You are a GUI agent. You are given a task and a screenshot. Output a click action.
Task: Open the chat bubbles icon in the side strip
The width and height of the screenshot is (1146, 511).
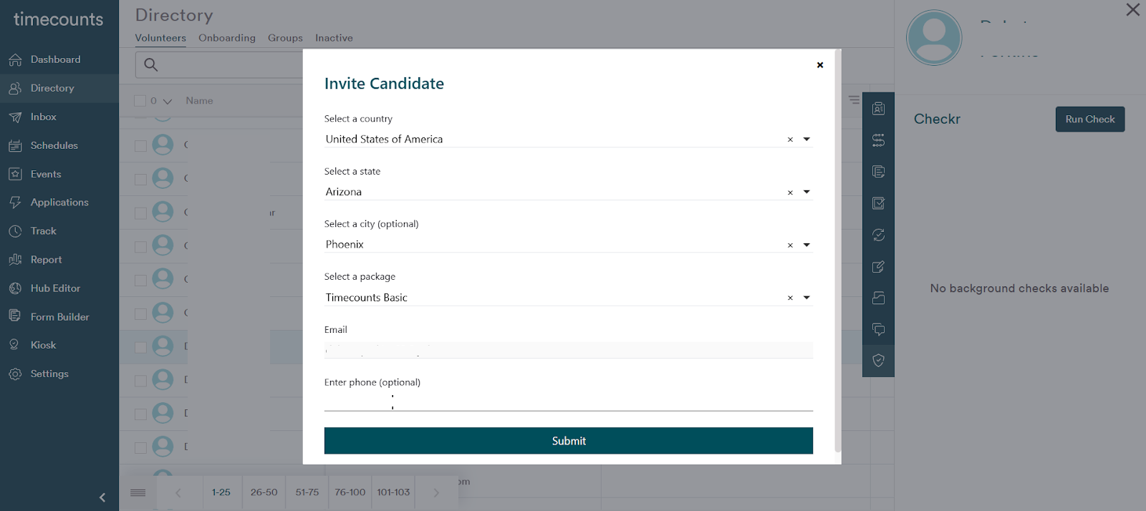[878, 329]
